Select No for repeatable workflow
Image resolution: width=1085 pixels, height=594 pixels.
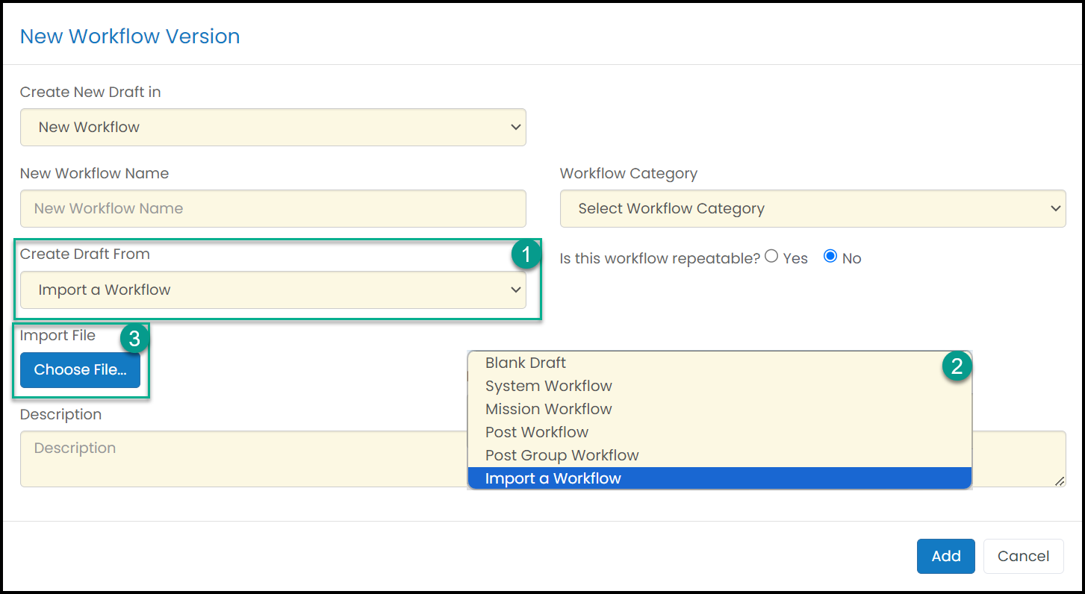click(830, 257)
